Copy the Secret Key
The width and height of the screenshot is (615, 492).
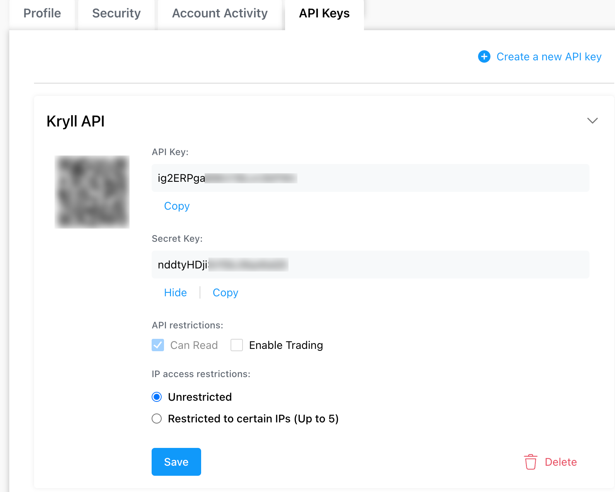point(226,293)
